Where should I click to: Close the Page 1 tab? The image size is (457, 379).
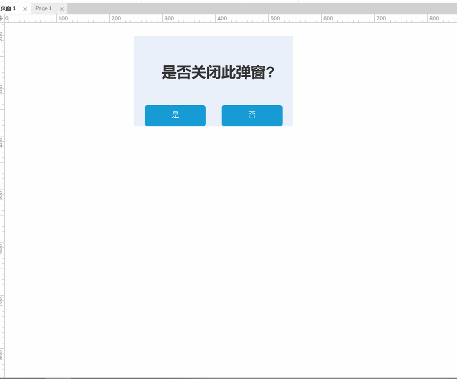tap(61, 8)
